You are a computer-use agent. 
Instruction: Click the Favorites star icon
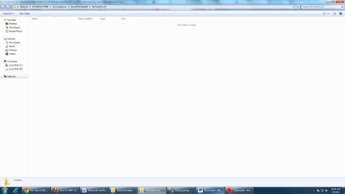click(5, 20)
